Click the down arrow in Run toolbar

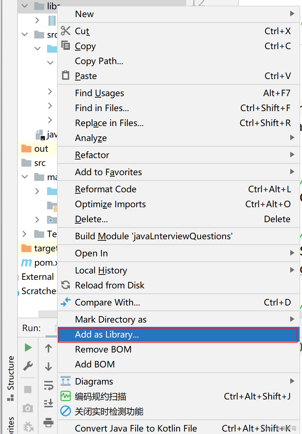tap(48, 367)
